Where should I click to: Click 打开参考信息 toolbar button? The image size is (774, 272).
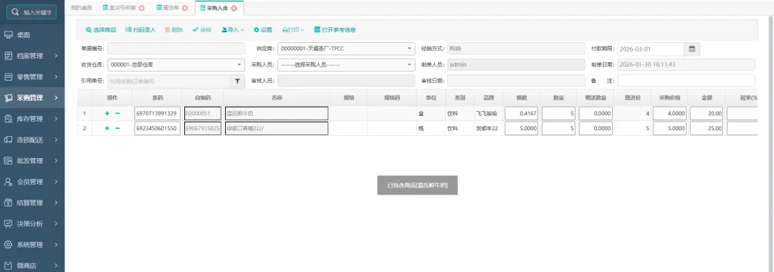(335, 29)
